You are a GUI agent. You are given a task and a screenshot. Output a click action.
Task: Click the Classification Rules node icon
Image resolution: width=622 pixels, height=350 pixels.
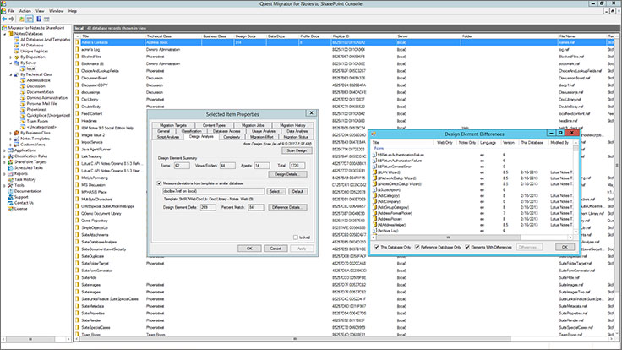(x=11, y=156)
